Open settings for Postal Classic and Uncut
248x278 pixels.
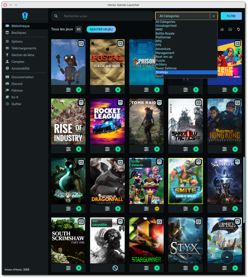pos(107,90)
